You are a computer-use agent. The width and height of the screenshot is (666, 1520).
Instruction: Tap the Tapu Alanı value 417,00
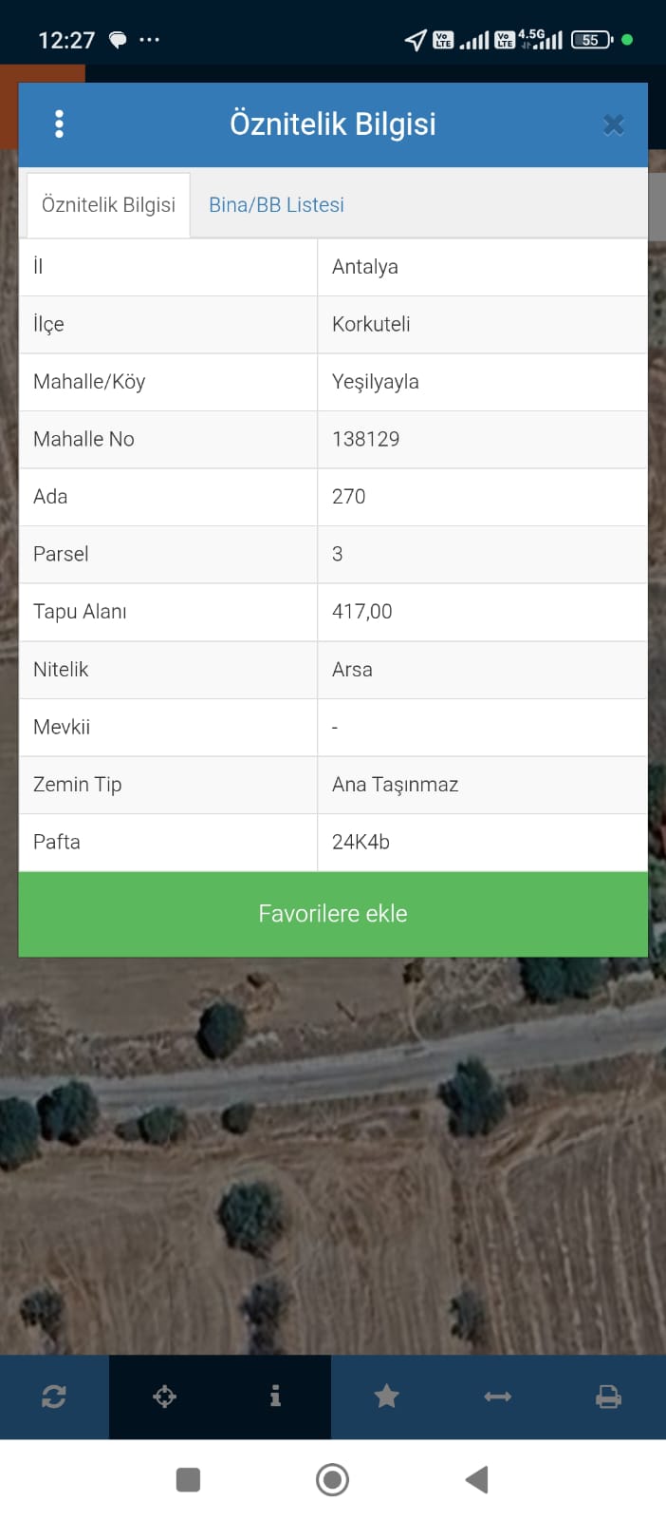click(362, 612)
